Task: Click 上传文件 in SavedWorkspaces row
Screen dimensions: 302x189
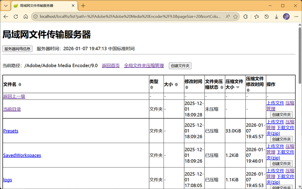Action: 275,146
